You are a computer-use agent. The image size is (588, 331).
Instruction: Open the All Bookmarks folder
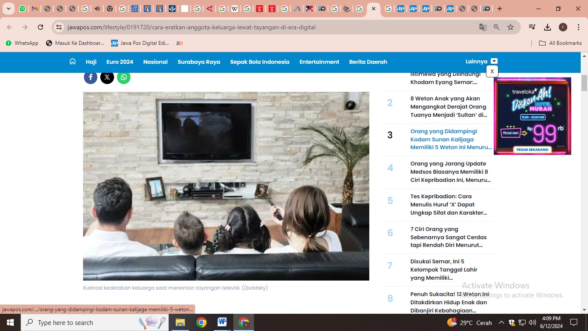click(560, 43)
